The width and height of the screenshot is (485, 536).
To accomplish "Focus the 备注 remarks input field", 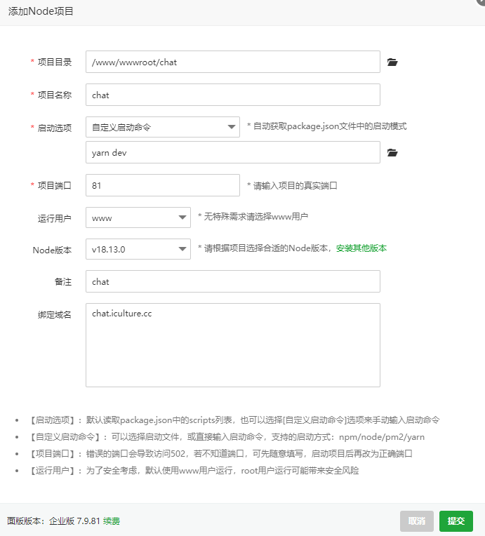I will click(x=233, y=281).
